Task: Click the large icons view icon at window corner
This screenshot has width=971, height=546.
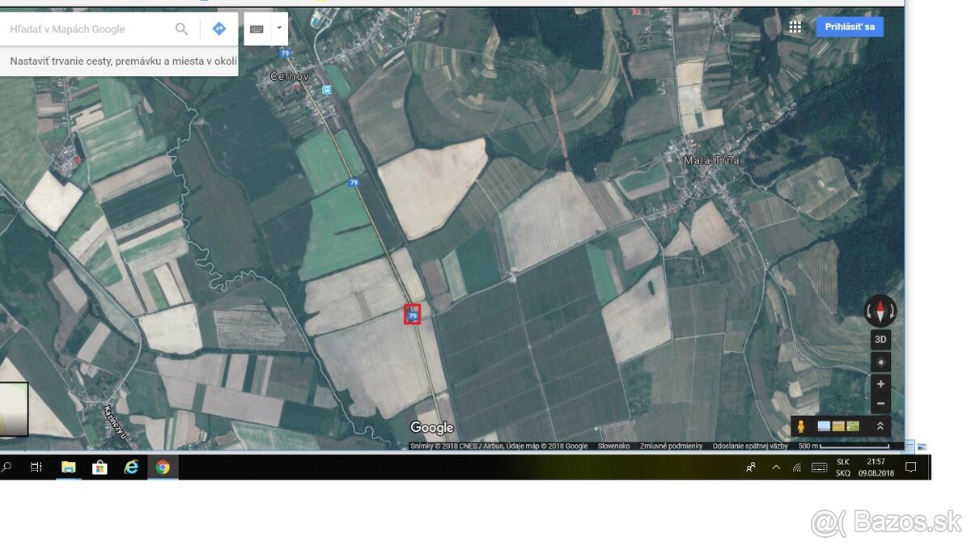Action: pos(922,447)
